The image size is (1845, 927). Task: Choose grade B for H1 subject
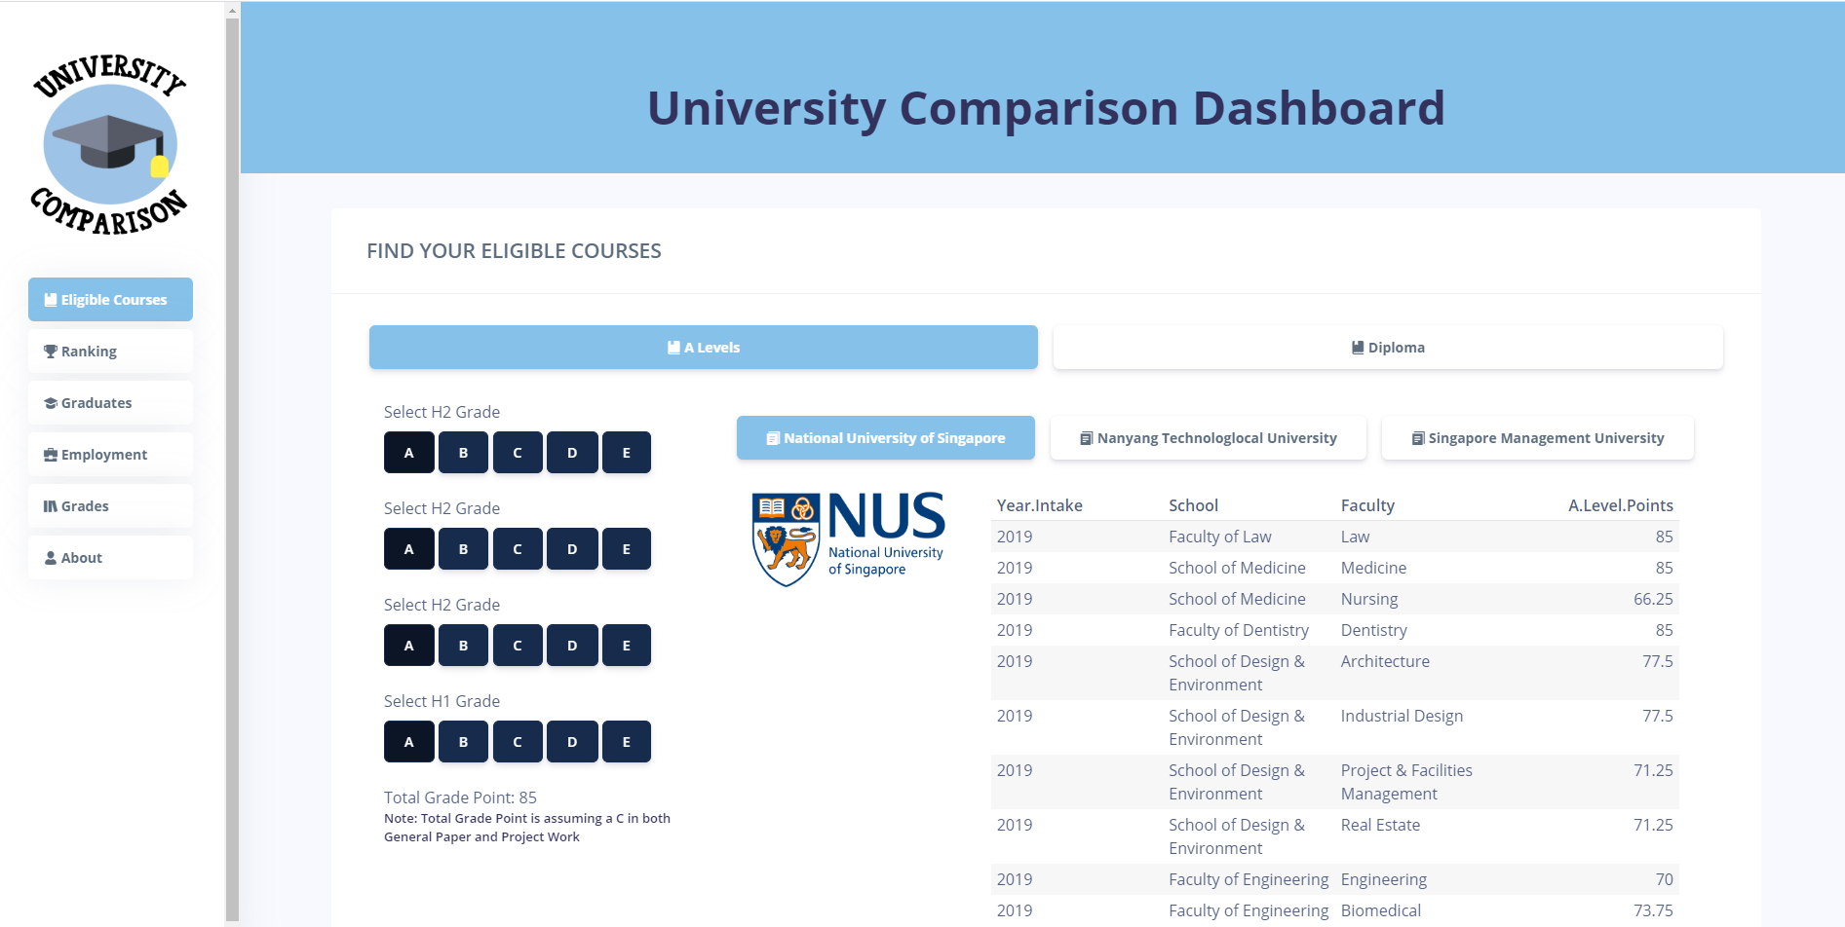(x=463, y=742)
